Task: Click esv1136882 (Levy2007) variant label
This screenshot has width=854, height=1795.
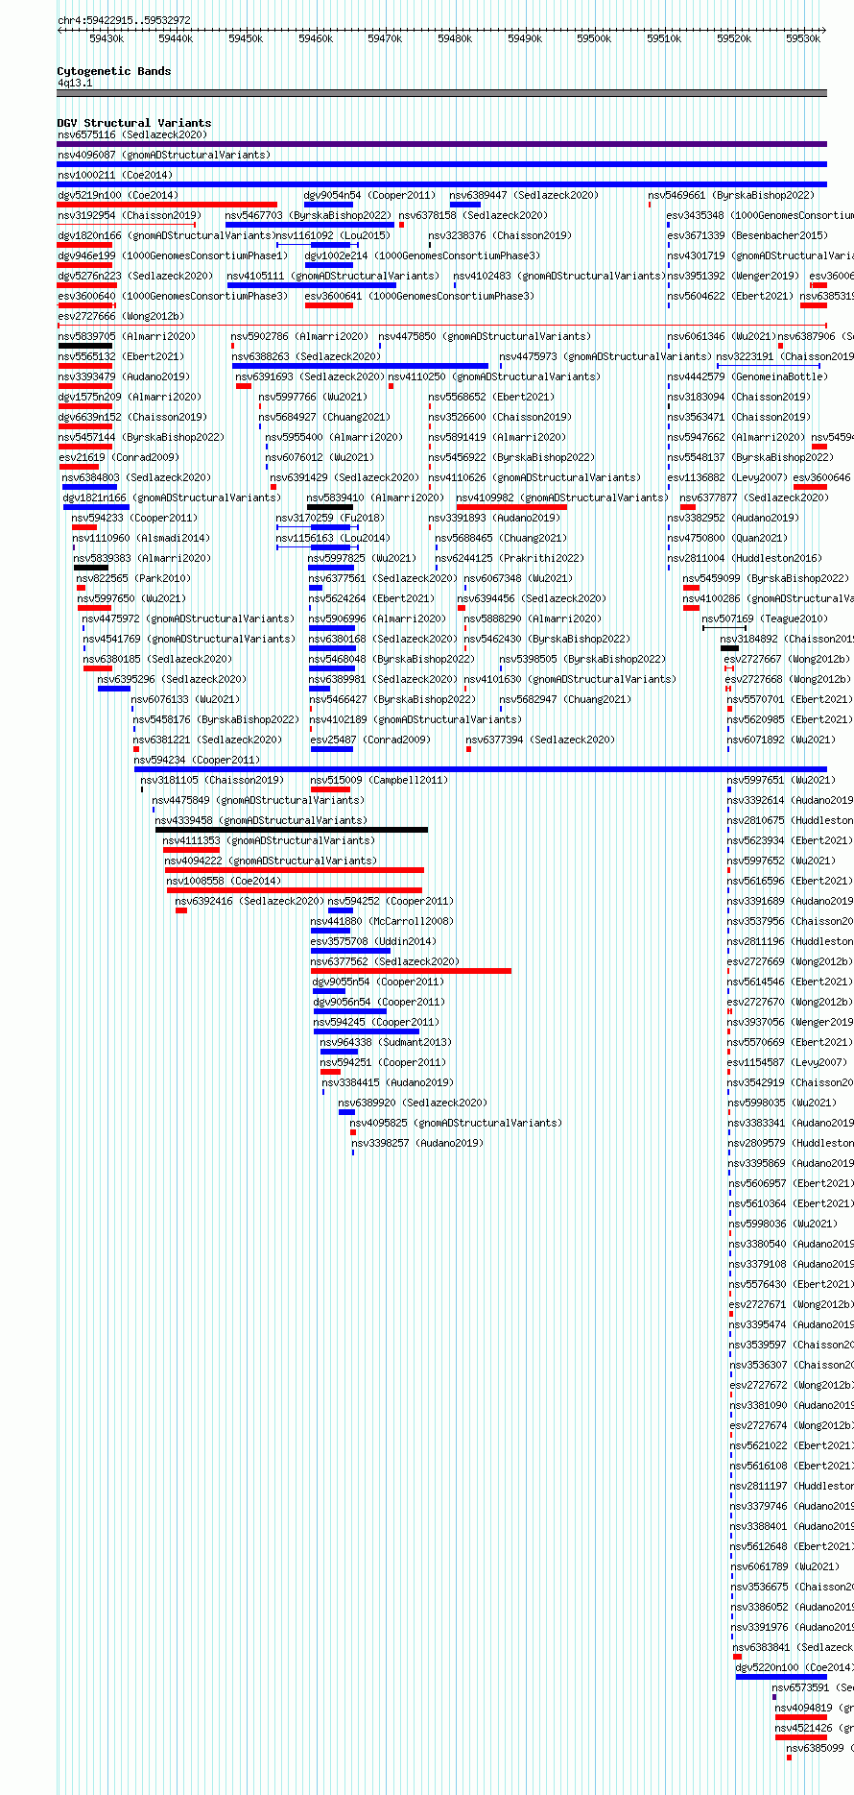Action: click(727, 477)
